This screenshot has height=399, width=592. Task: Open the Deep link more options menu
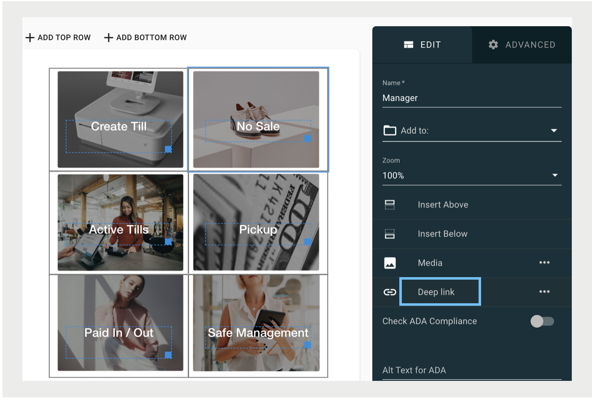[544, 291]
